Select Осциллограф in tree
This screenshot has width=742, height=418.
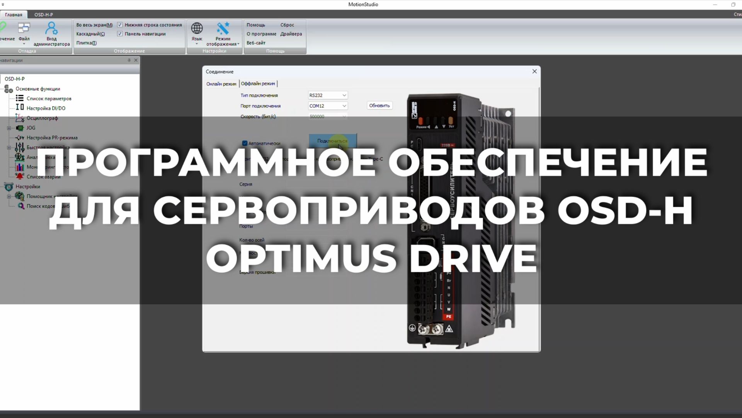[x=42, y=118]
